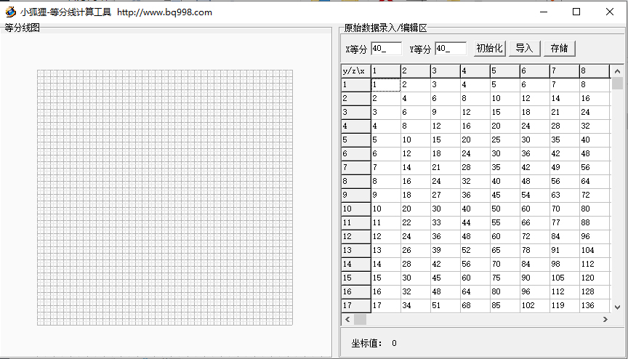Select row header 1
The image size is (628, 359).
point(356,84)
